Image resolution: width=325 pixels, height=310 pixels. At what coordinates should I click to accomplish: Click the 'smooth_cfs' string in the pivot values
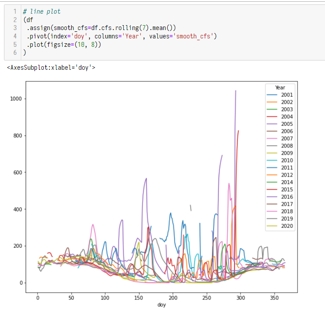point(193,36)
